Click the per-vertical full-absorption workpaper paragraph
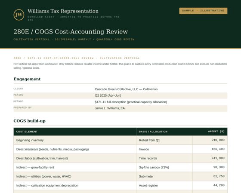Image resolution: width=241 pixels, height=193 pixels. pyautogui.click(x=120, y=66)
